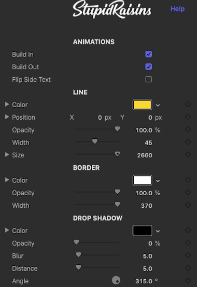
Task: Open the Drop Shadow Color dropdown chevron
Action: click(x=158, y=231)
